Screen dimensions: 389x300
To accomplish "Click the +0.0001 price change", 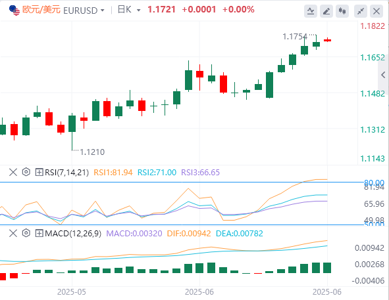I will [199, 10].
